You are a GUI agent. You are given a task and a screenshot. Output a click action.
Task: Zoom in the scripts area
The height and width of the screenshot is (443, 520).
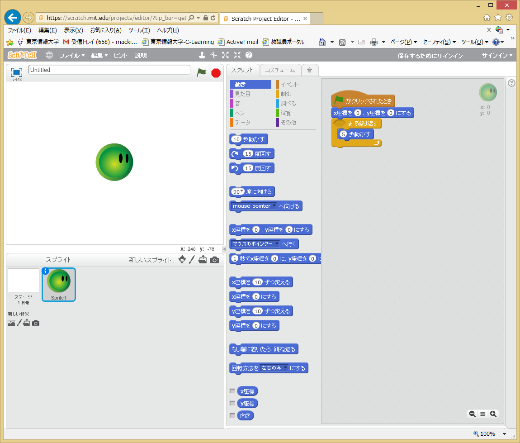[493, 414]
